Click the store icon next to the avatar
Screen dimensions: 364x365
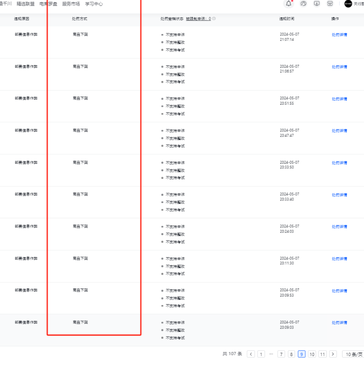(330, 4)
